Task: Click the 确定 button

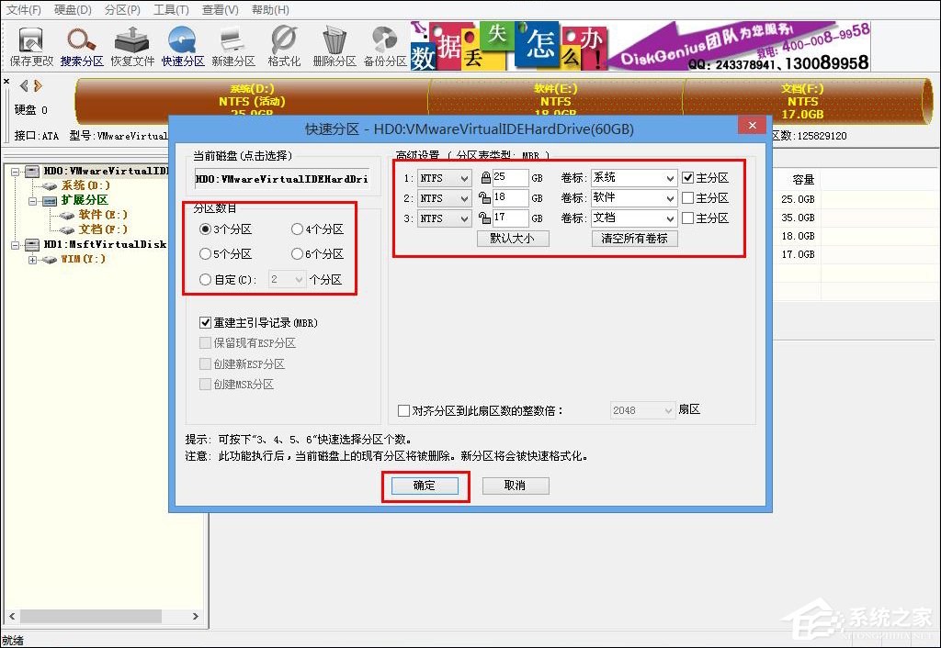Action: coord(425,487)
